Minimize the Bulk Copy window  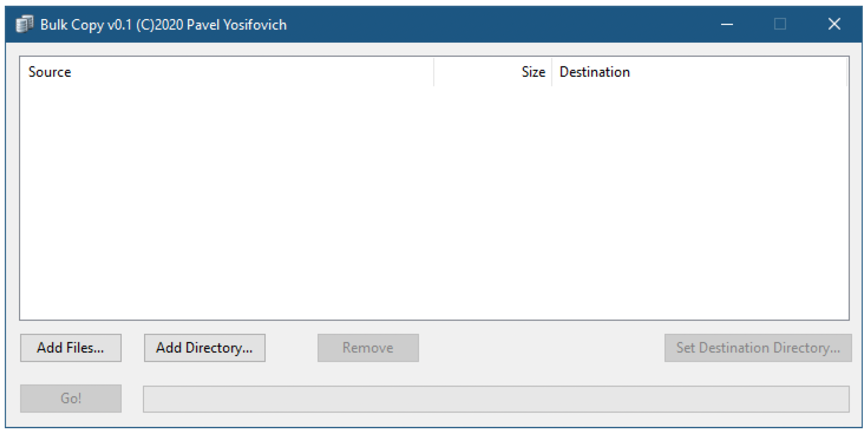coord(727,24)
